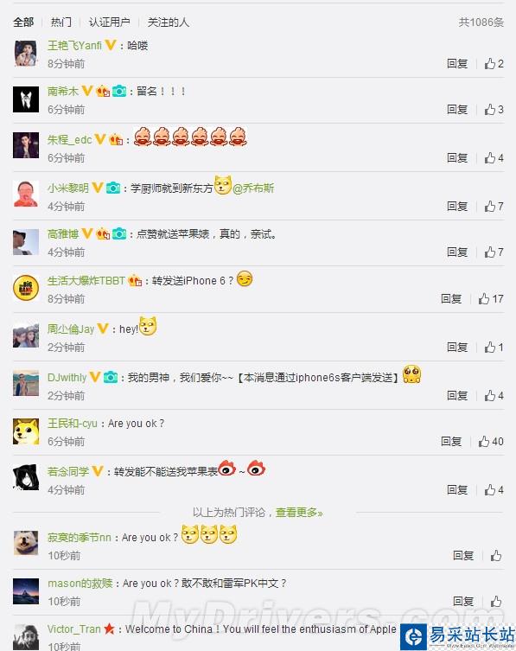Image resolution: width=516 pixels, height=651 pixels.
Task: Switch to the 热门 tab
Action: point(61,22)
